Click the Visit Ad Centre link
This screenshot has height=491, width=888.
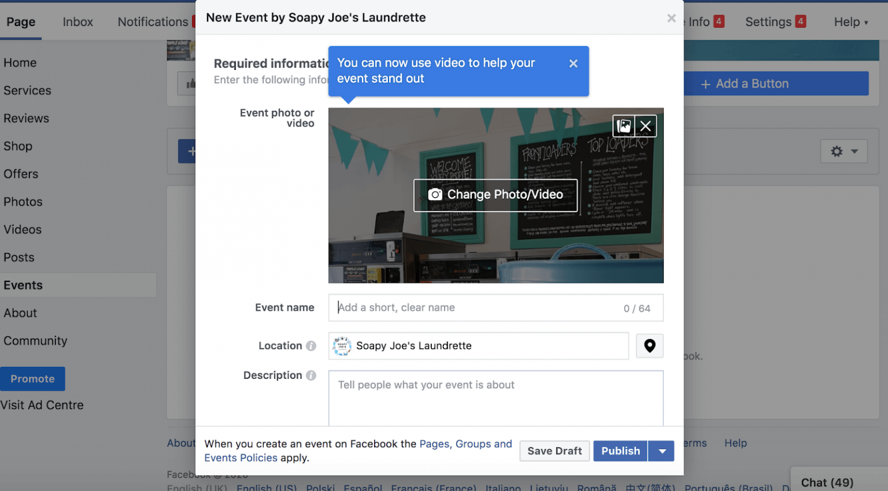42,406
